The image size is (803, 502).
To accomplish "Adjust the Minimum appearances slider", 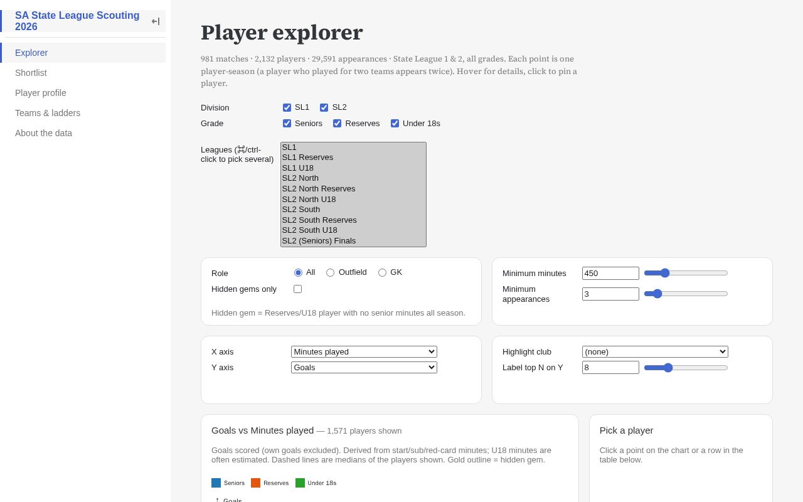I will click(686, 294).
